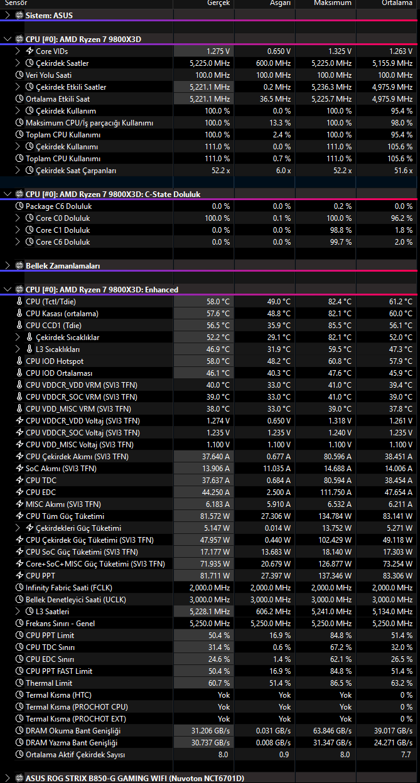This screenshot has height=783, width=420.
Task: Click the thermometer icon of CPU IOD Hotspot
Action: point(19,361)
